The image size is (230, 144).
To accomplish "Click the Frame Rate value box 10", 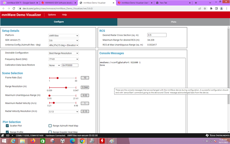I will click(85, 78).
